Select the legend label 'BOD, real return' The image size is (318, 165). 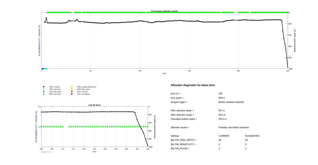[55, 94]
